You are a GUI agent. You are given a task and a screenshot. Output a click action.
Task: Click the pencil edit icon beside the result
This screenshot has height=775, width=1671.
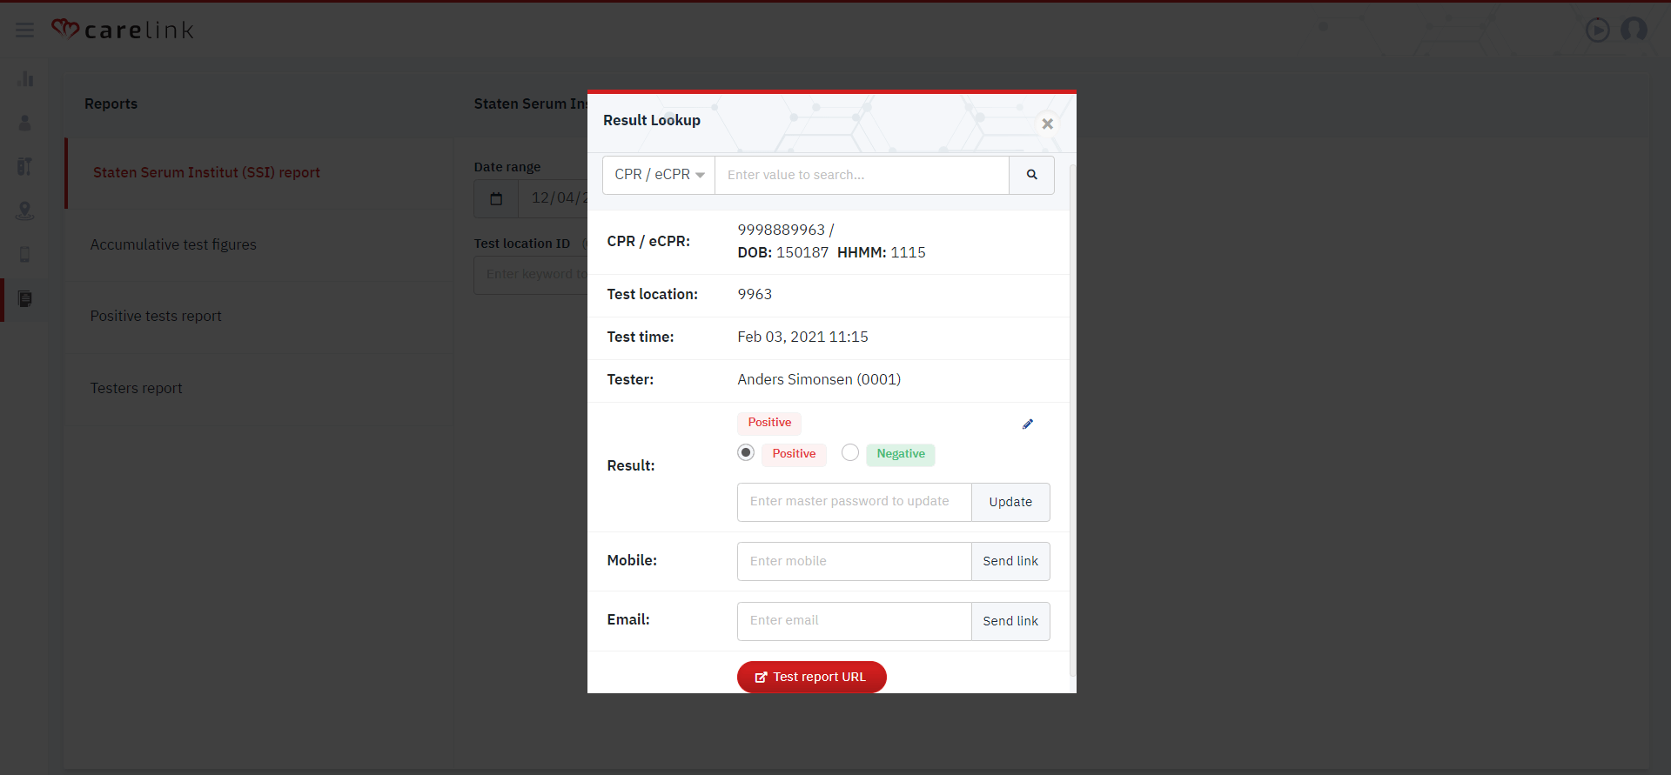(1027, 424)
